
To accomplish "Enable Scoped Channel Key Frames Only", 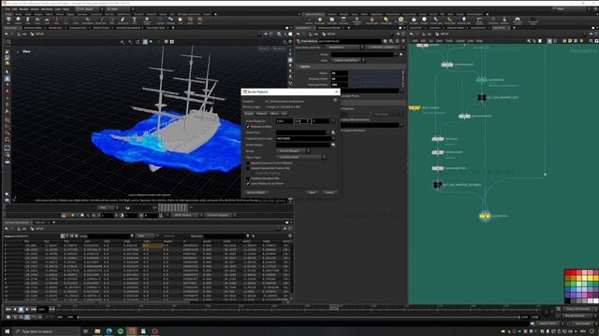I will 248,168.
